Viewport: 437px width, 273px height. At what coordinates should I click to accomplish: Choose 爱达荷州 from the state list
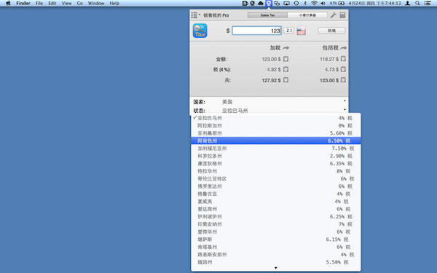coord(276,209)
